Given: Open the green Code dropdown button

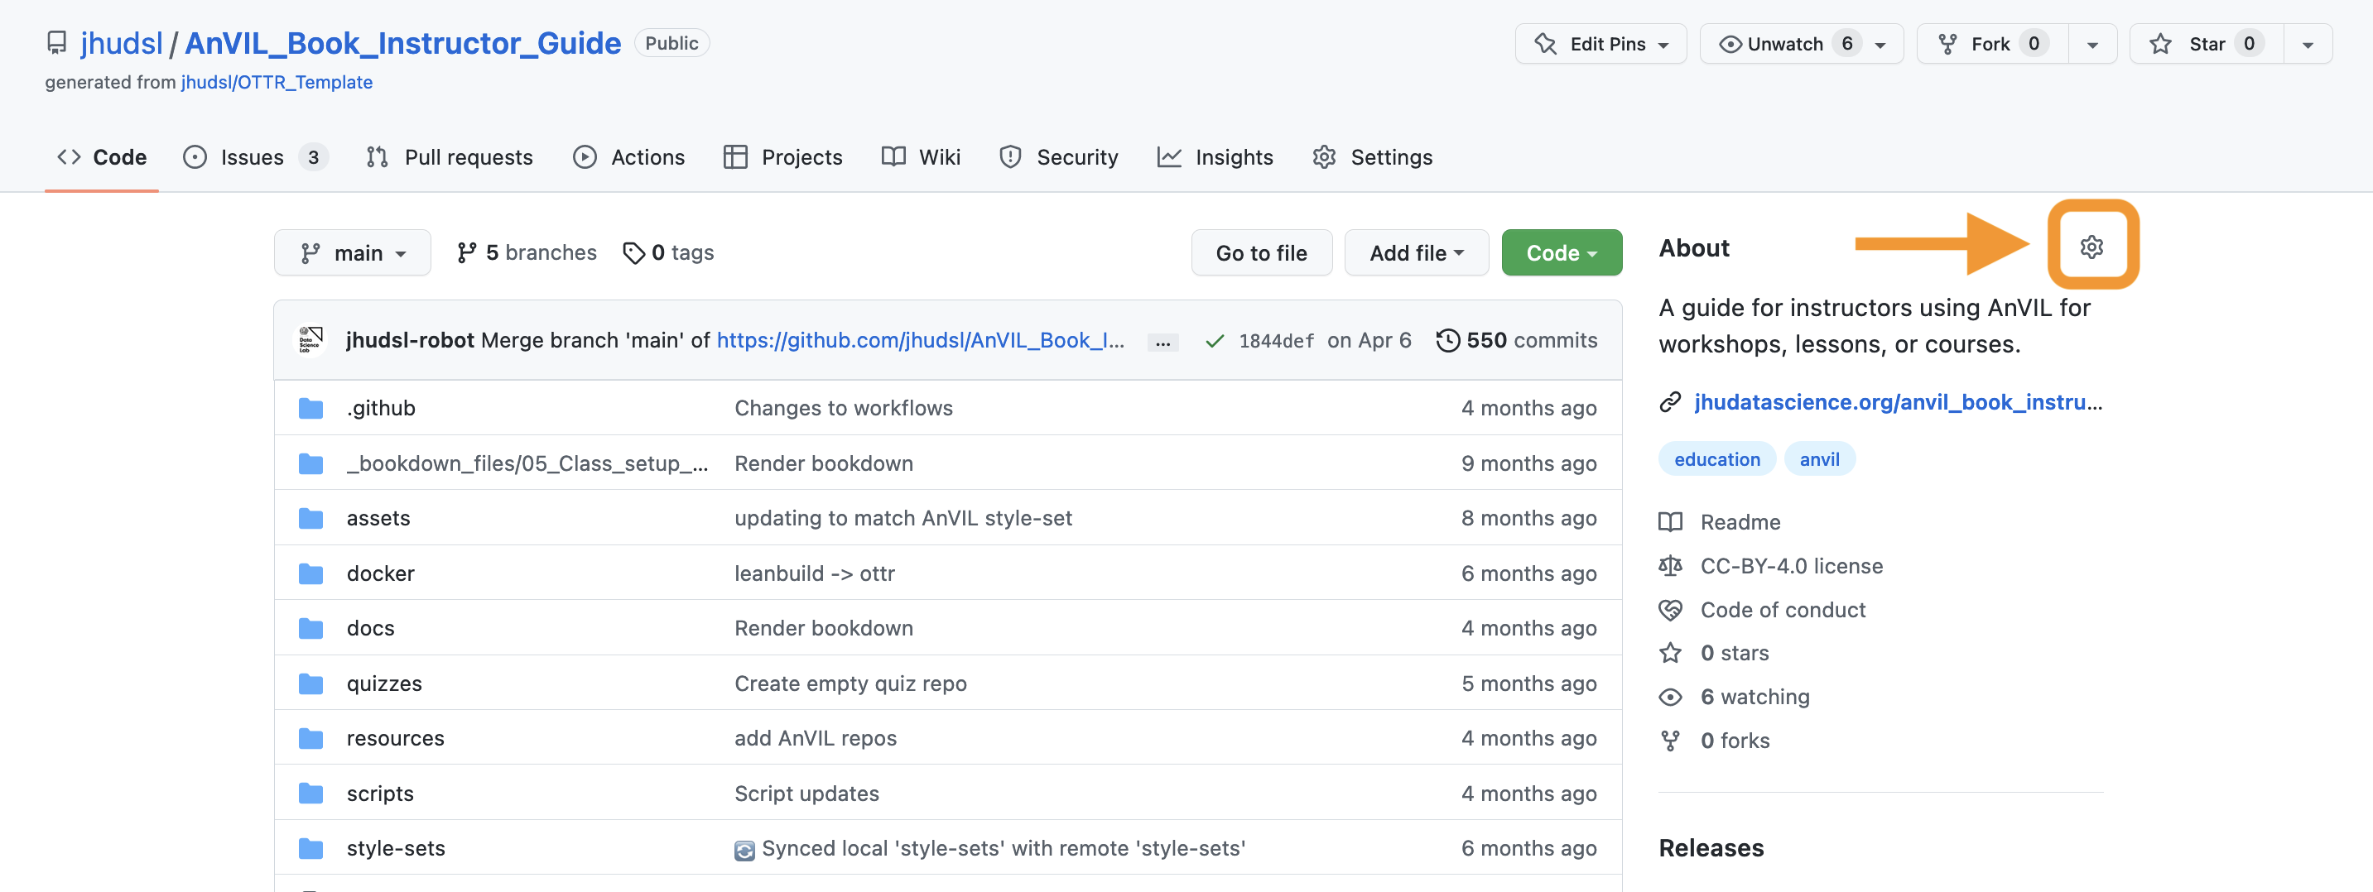Looking at the screenshot, I should (1562, 252).
